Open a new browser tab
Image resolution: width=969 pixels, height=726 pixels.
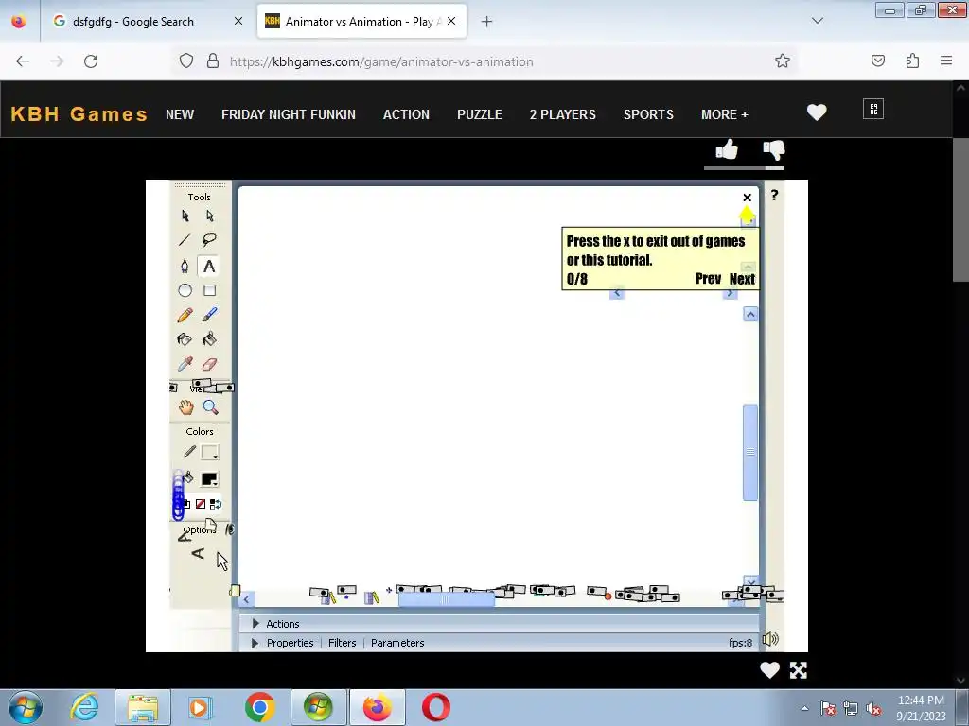487,21
